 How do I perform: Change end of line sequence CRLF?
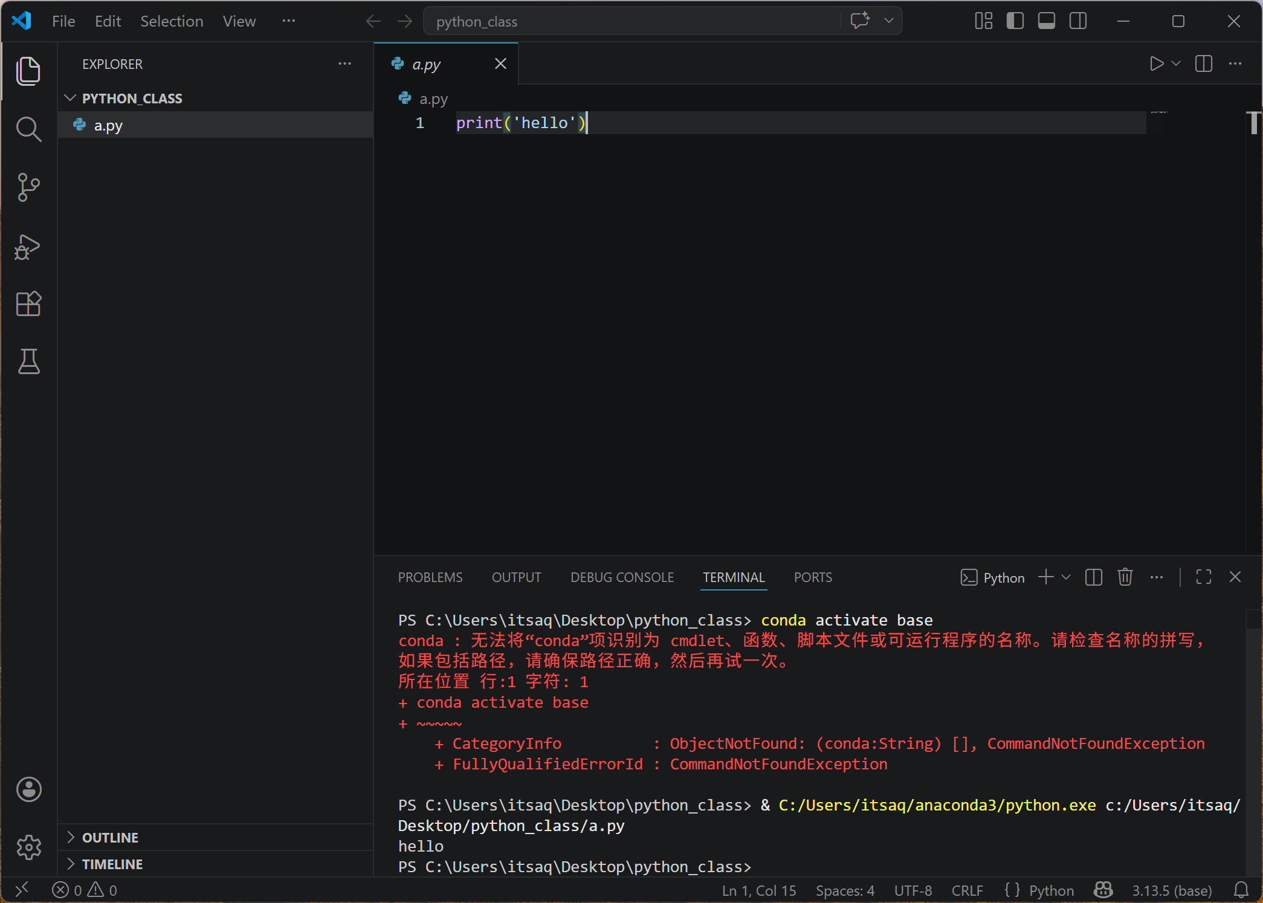tap(967, 890)
